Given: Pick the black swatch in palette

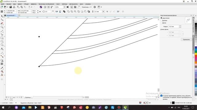Looking at the screenshot, I should (x=196, y=24).
